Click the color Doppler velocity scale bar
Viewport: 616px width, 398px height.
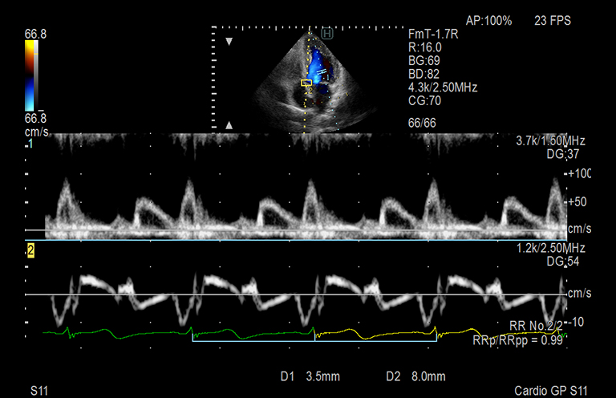30,75
